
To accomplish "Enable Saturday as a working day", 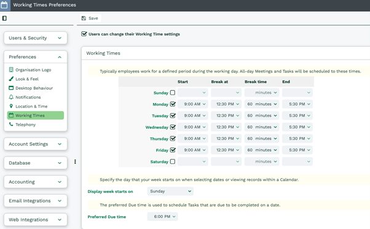I will click(173, 161).
